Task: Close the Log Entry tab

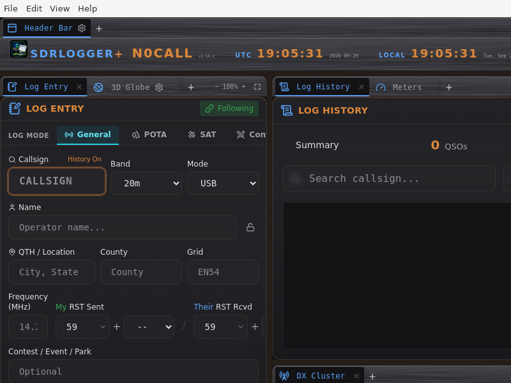Action: pyautogui.click(x=79, y=87)
